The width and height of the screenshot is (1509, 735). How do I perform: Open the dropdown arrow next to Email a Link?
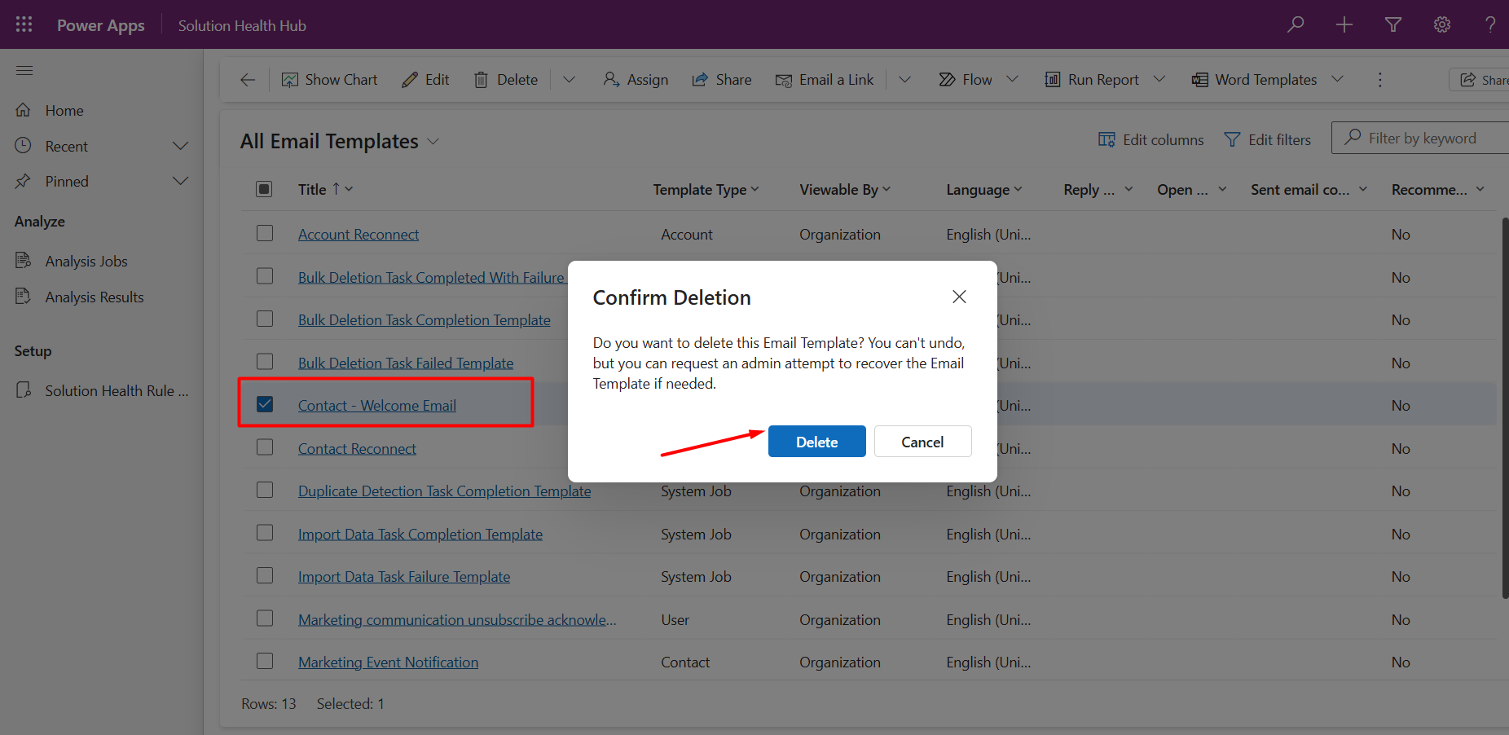pos(904,80)
